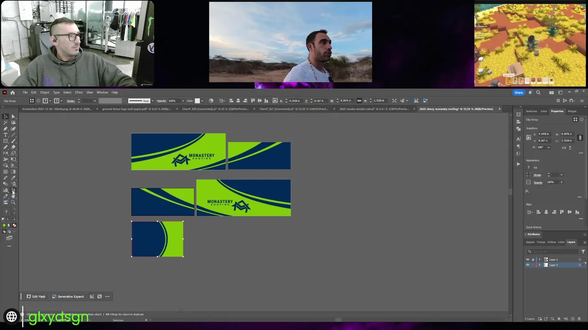Open more Transform options three dots

(x=581, y=153)
